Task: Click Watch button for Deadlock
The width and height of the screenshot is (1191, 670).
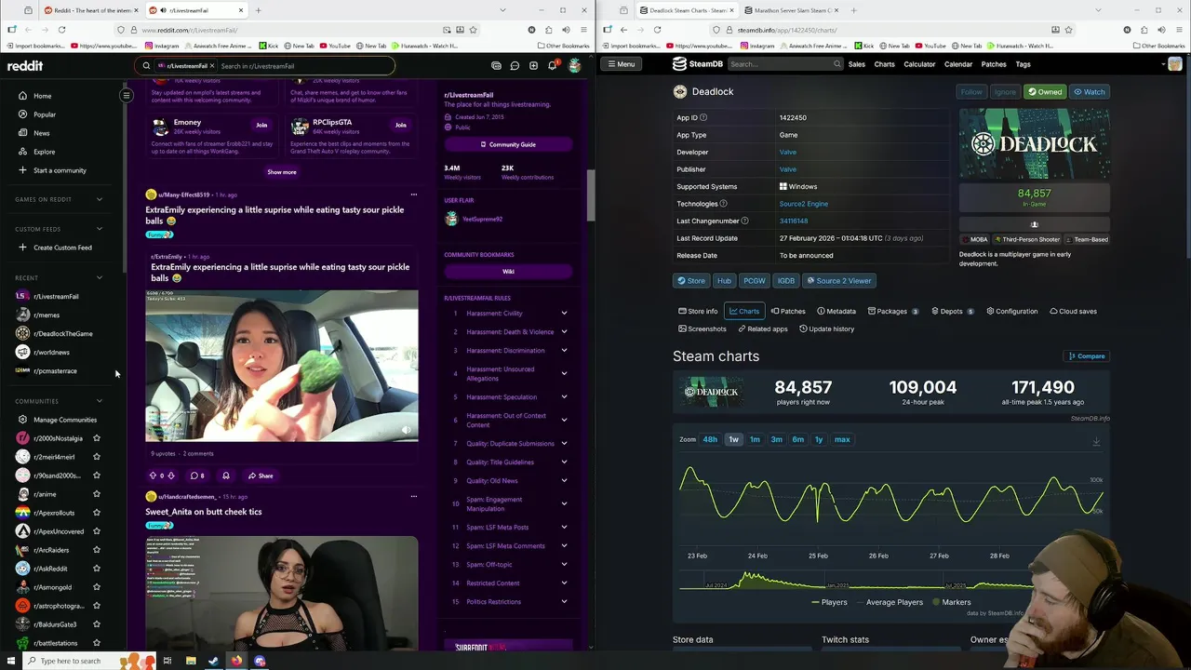Action: tap(1089, 92)
